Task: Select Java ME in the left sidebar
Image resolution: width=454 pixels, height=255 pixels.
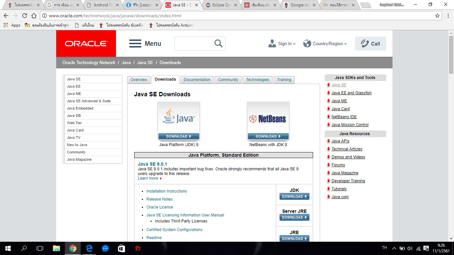Action: tap(93, 94)
